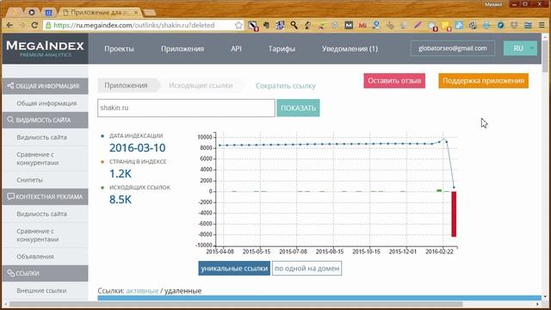This screenshot has width=551, height=310.
Task: Click the blue person extension icon
Action: 376,25
